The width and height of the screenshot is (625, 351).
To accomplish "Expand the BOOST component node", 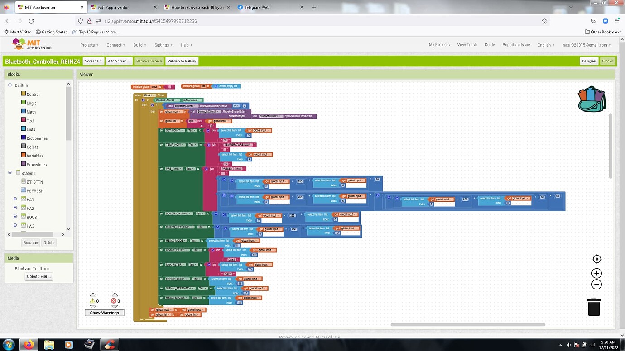I will point(15,217).
